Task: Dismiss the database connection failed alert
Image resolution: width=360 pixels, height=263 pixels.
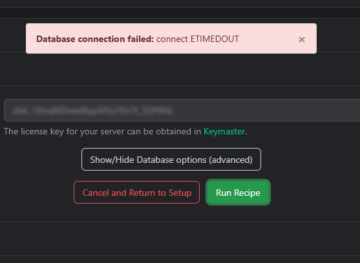Action: pyautogui.click(x=301, y=39)
